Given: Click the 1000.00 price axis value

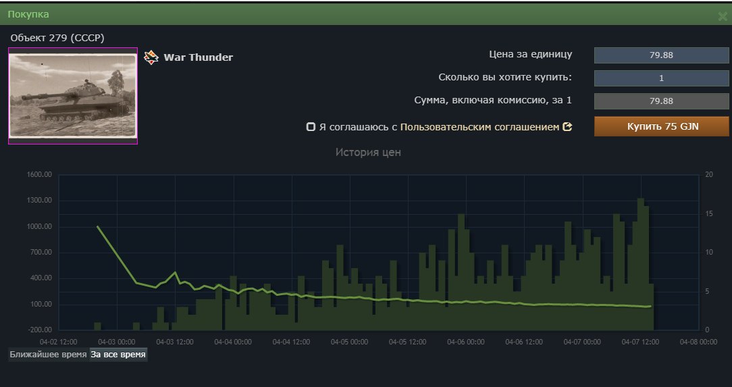Looking at the screenshot, I should tap(38, 226).
